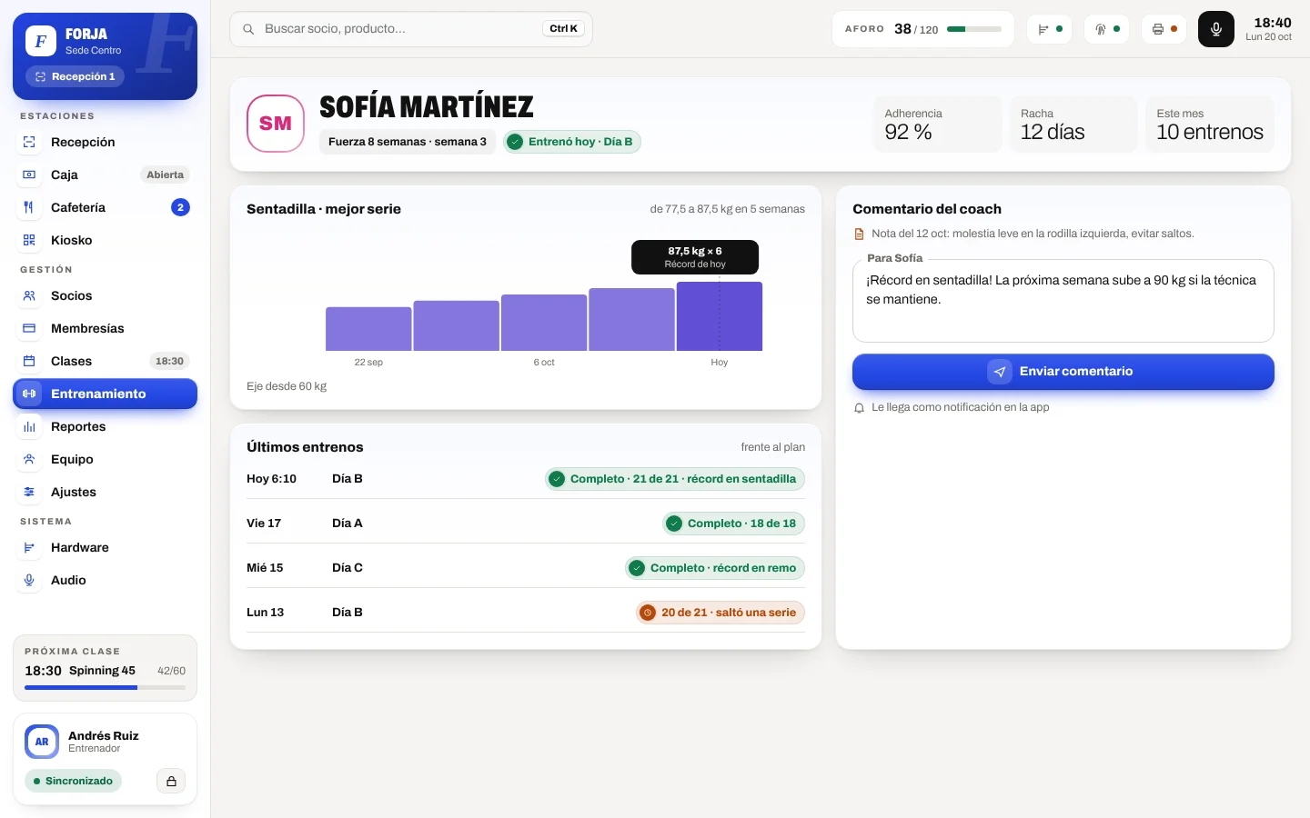1310x818 pixels.
Task: Check the fingerprint reader status indicator
Action: point(1107,29)
